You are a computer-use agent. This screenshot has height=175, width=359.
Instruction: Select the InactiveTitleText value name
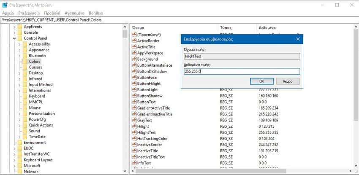(151, 157)
